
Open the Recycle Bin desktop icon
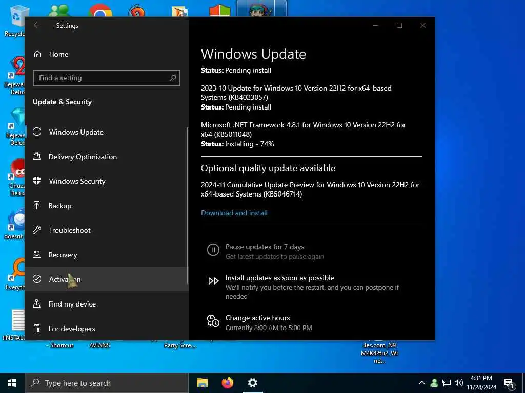[x=14, y=20]
